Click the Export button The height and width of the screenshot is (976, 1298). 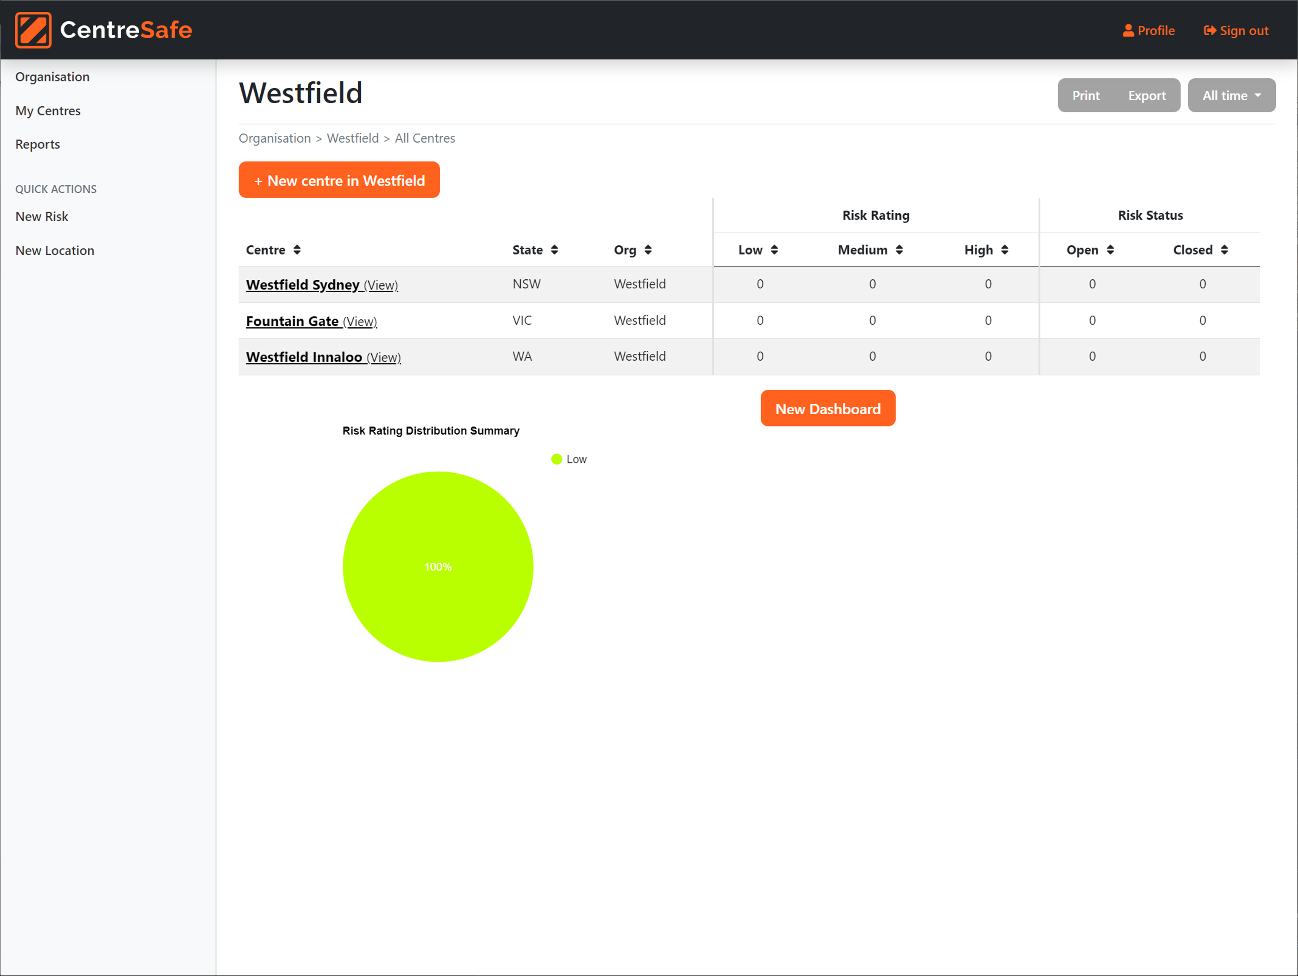(x=1147, y=95)
